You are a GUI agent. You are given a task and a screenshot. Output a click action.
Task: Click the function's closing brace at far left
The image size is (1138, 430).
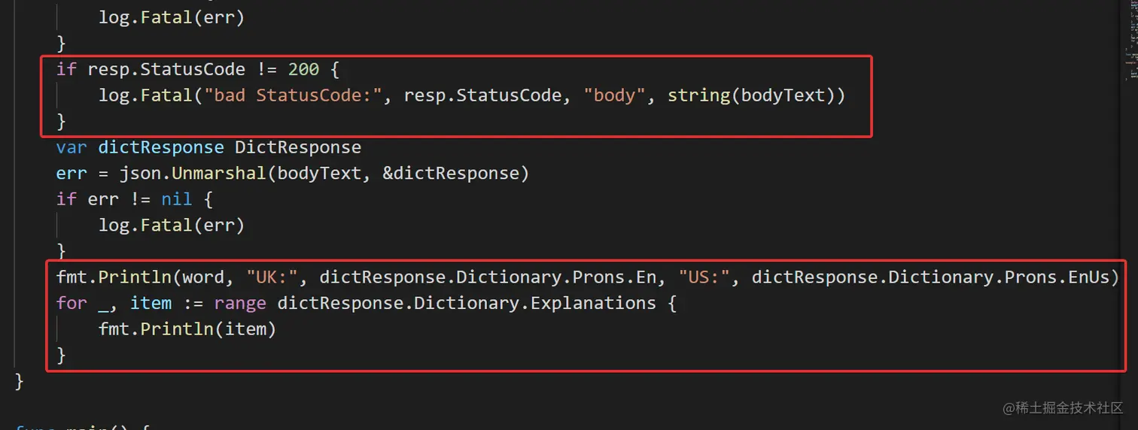coord(20,381)
